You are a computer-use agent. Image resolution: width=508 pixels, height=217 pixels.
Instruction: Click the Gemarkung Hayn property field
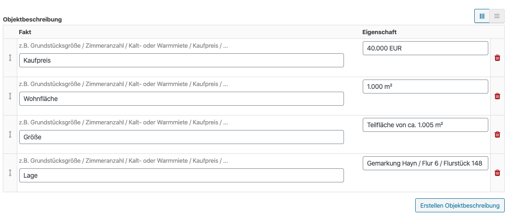click(x=426, y=163)
